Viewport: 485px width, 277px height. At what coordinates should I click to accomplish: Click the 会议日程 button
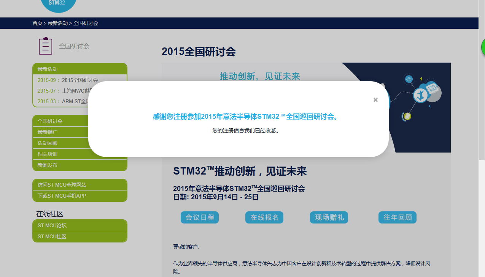click(200, 217)
